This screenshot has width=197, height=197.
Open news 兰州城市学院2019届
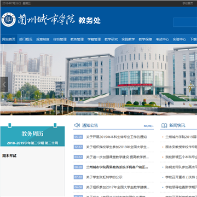(x=181, y=137)
